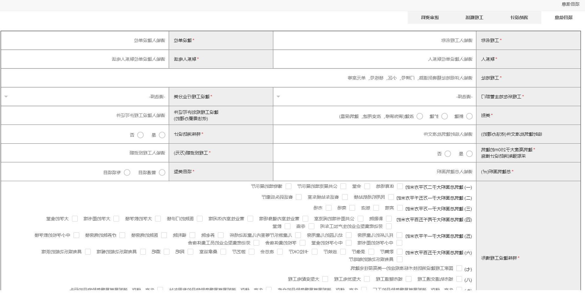This screenshot has height=293, width=585.
Task: Pick the 改建 radio button
Action: pos(420,116)
